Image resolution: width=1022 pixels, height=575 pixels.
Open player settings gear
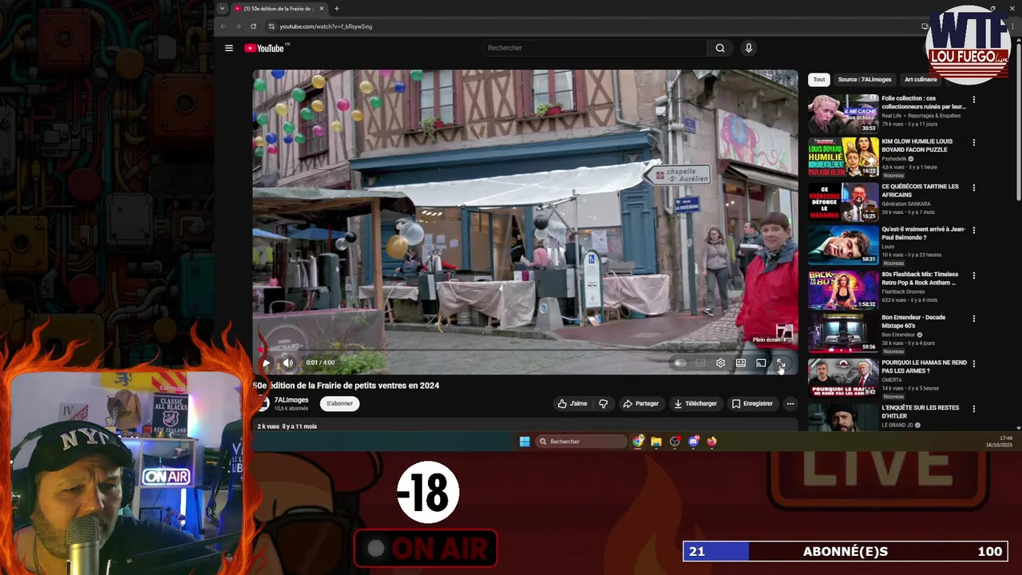coord(720,363)
